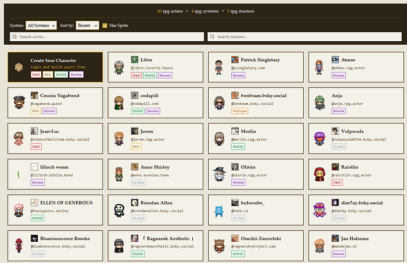The height and width of the screenshot is (263, 407).
Task: Click the search magnifier icon in actors field
Action: (x=15, y=37)
